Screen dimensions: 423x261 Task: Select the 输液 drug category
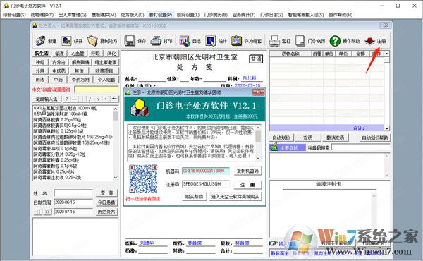click(60, 54)
